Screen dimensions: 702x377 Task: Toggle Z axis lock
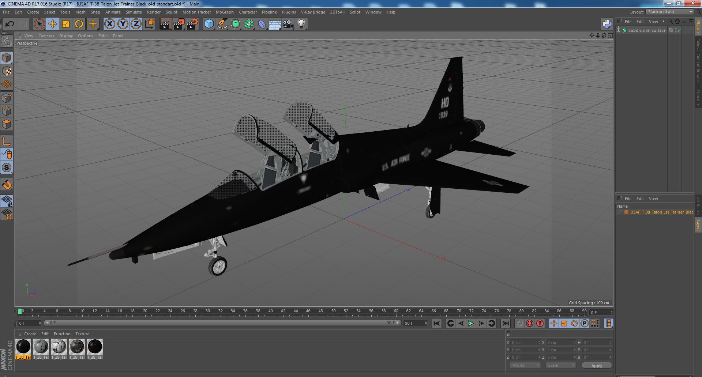point(136,24)
